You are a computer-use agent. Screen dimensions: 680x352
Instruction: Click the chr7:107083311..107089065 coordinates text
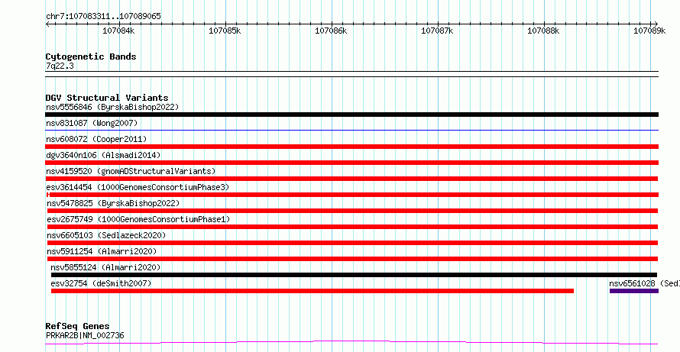pyautogui.click(x=103, y=16)
